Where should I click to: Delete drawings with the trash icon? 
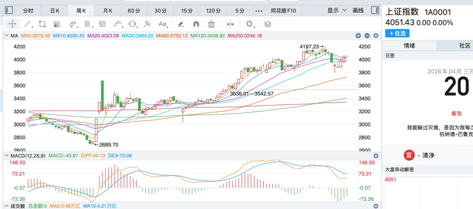point(212,24)
